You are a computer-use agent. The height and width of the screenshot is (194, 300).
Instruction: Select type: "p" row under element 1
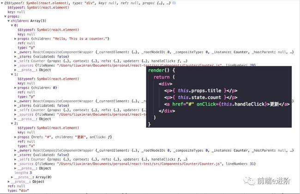coord(26,97)
